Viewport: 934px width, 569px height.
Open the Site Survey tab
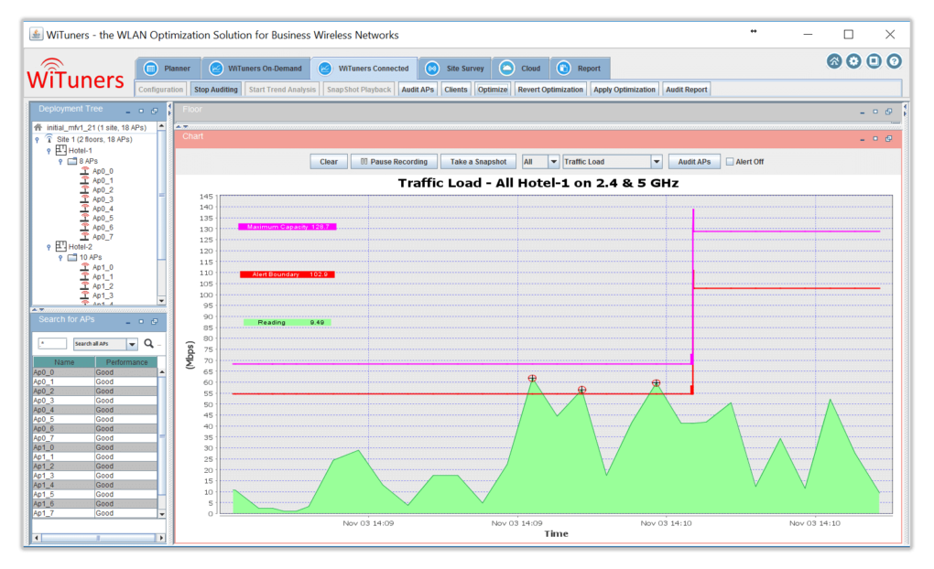[x=455, y=69]
